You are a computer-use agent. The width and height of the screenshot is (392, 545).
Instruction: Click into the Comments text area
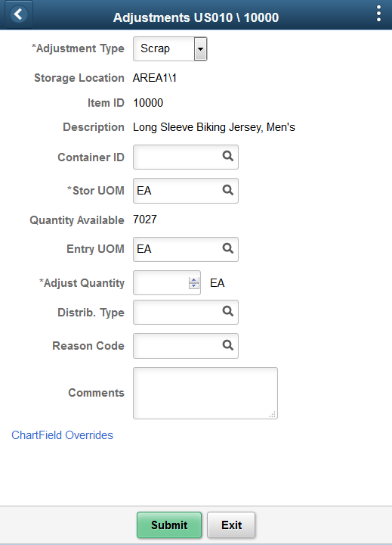point(205,393)
